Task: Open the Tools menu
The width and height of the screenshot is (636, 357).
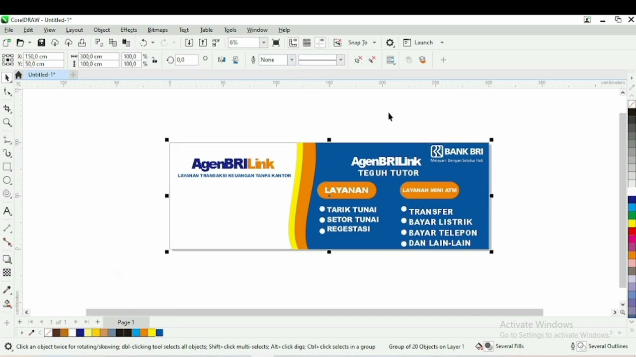Action: (x=230, y=30)
